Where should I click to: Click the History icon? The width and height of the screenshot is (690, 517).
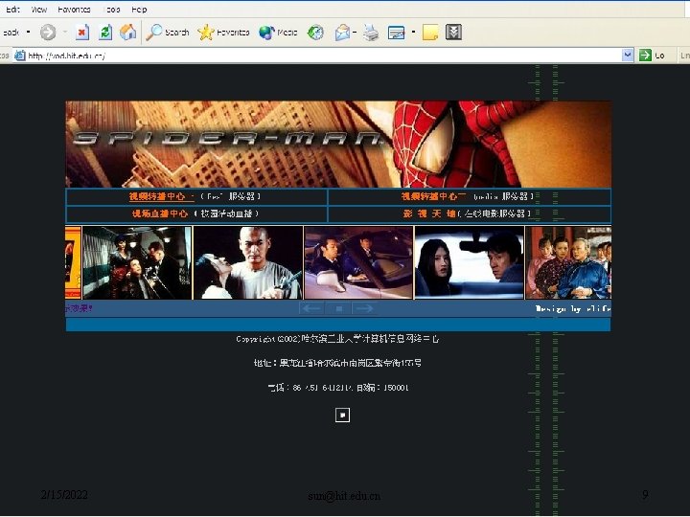(315, 33)
